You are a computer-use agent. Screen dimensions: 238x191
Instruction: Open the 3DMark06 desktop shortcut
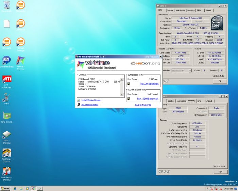coord(7,43)
